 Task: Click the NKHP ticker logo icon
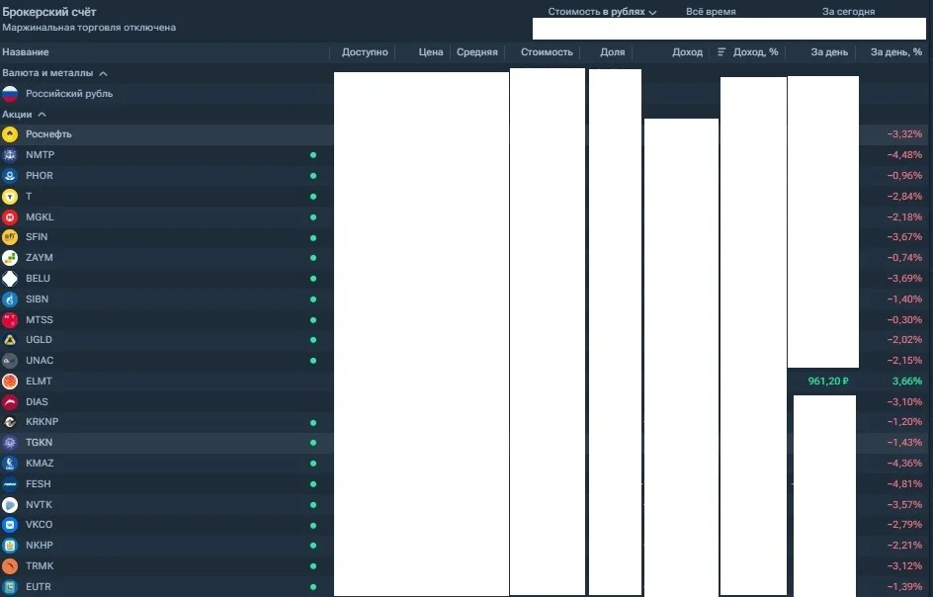10,546
